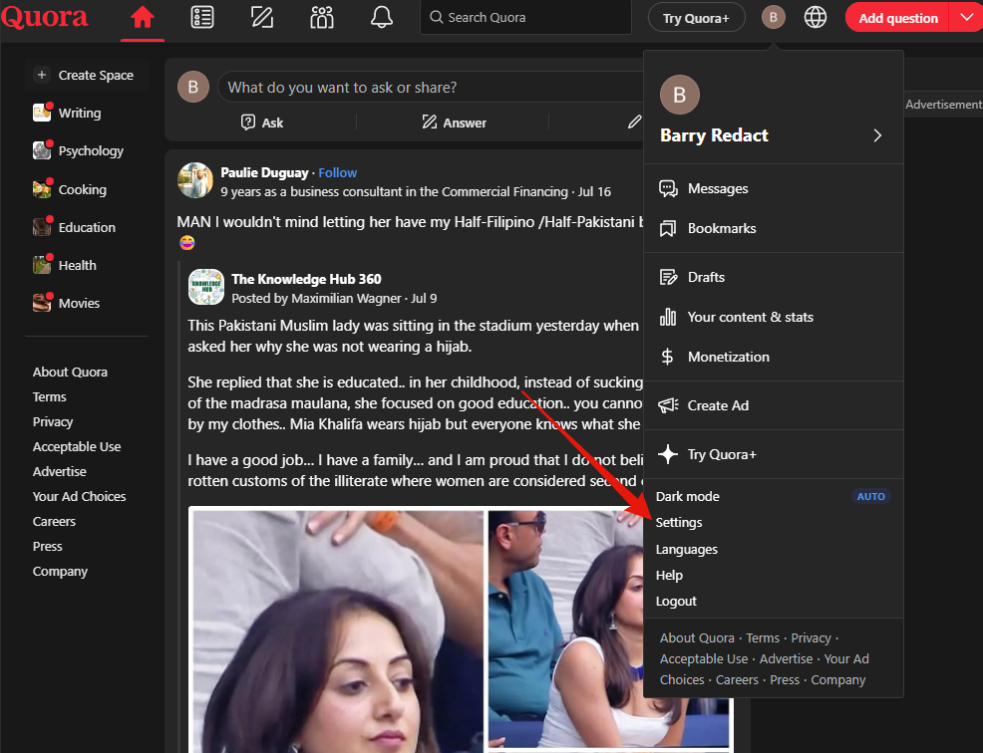Click the Bookmarks icon in menu
983x753 pixels.
[668, 229]
